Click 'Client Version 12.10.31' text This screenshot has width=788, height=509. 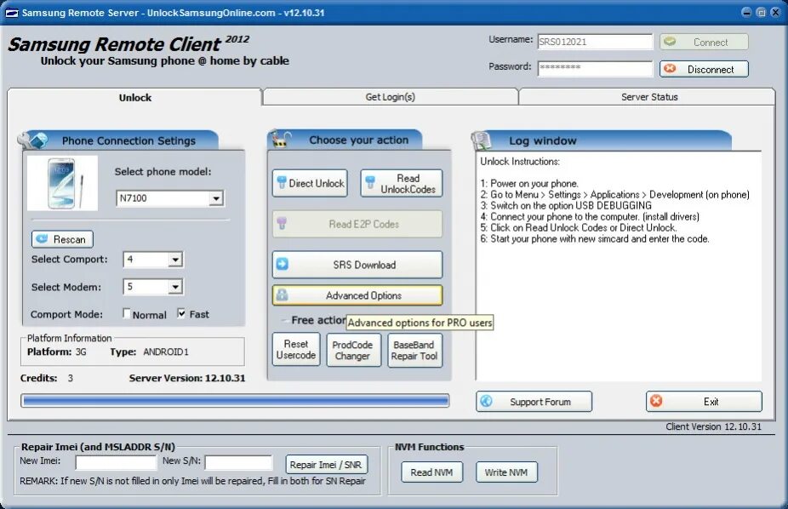pos(714,426)
